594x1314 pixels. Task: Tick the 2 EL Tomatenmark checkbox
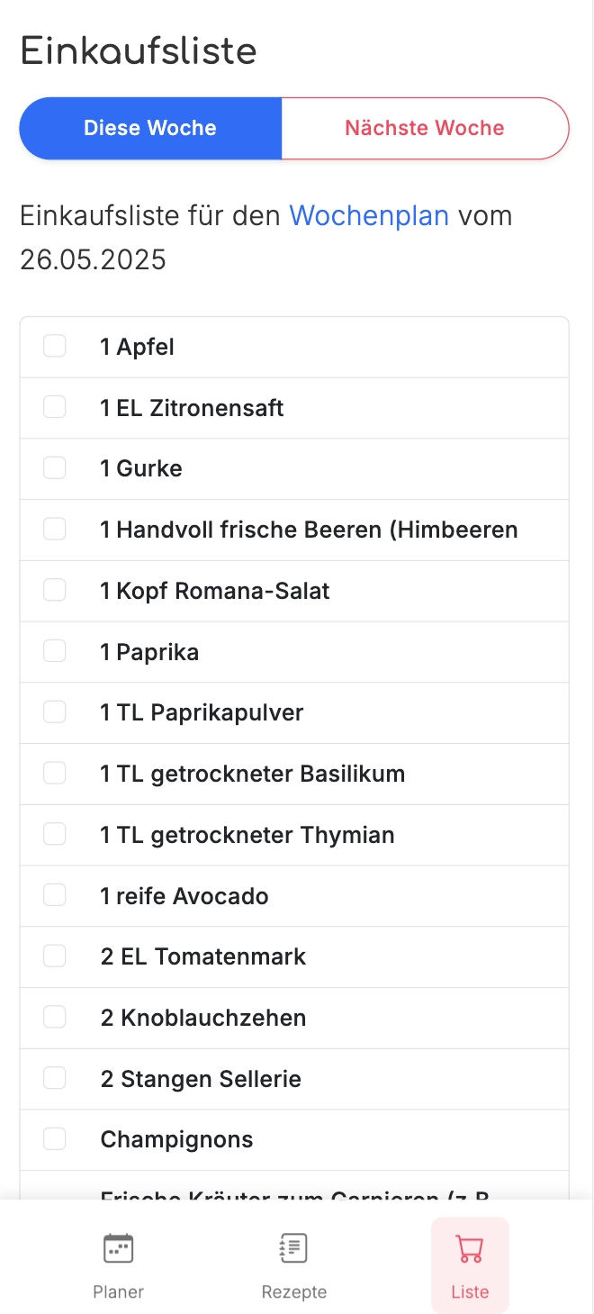(x=55, y=956)
